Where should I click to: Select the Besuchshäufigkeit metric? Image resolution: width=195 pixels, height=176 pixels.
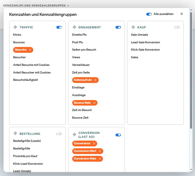point(26,80)
